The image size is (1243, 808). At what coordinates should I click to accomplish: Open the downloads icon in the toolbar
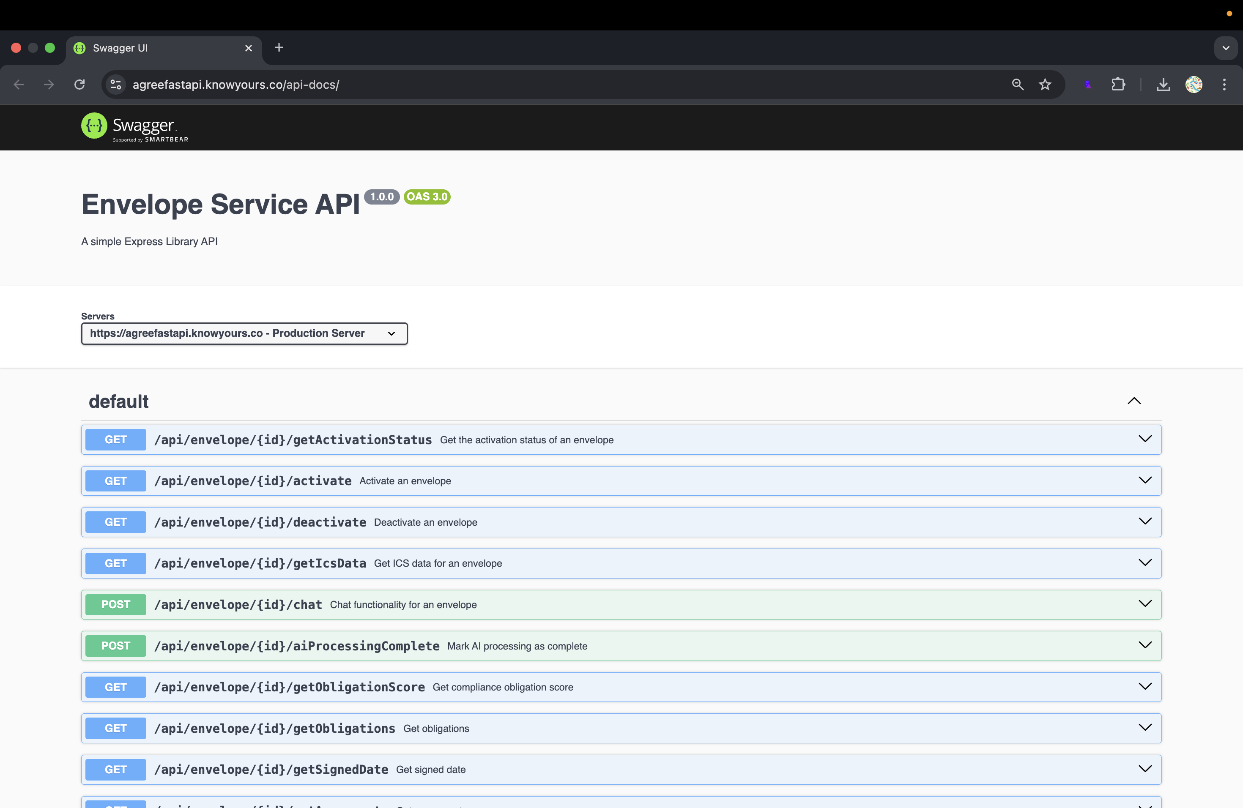click(1163, 85)
